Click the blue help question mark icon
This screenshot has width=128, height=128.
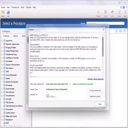pyautogui.click(x=124, y=7)
